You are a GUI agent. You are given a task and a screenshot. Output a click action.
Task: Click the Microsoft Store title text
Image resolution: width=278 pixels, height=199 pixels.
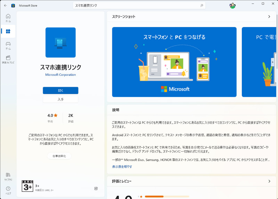click(x=28, y=6)
